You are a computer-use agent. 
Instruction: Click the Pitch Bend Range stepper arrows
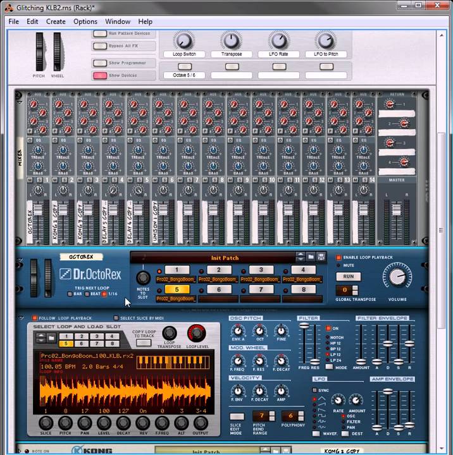tap(272, 416)
